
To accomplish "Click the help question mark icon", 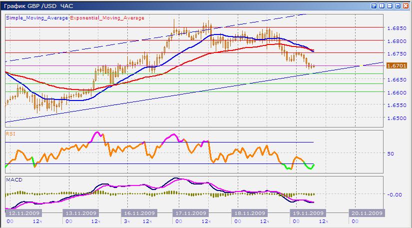I will pos(374,5).
